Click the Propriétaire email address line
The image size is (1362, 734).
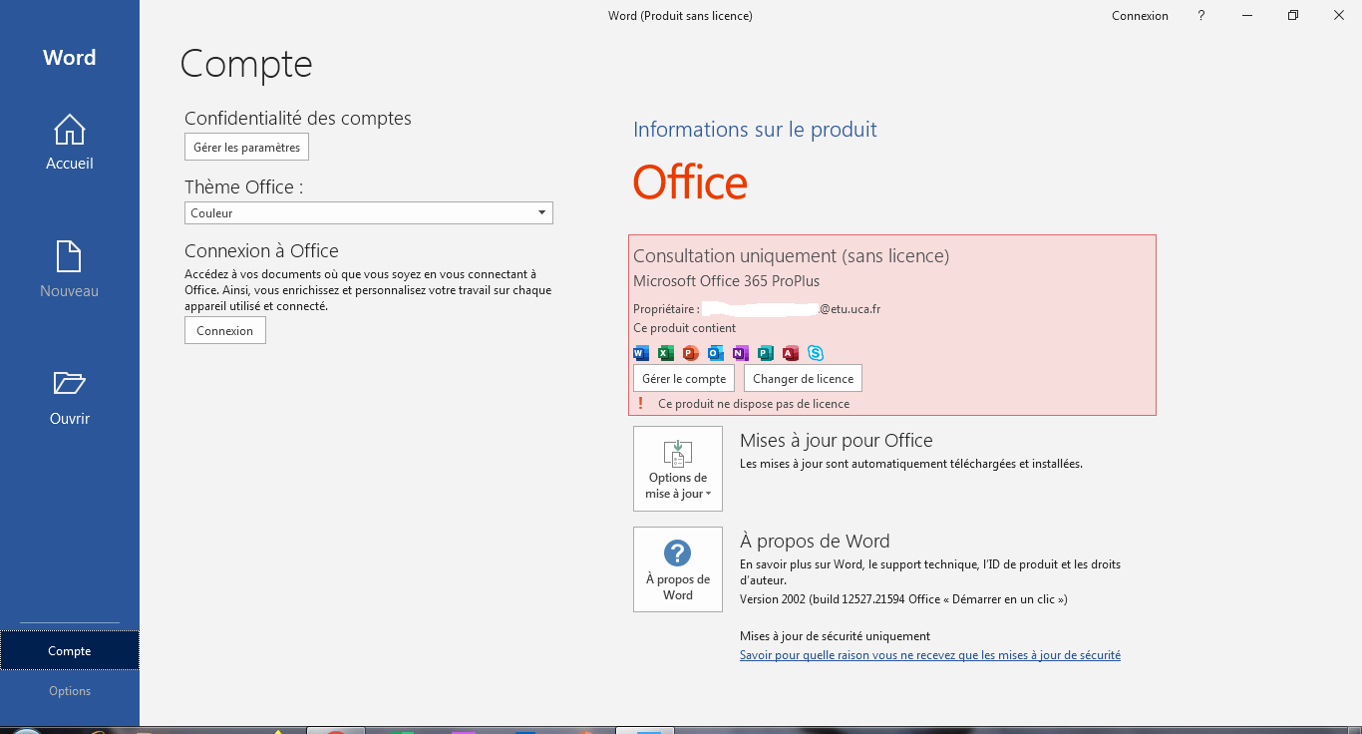(757, 309)
